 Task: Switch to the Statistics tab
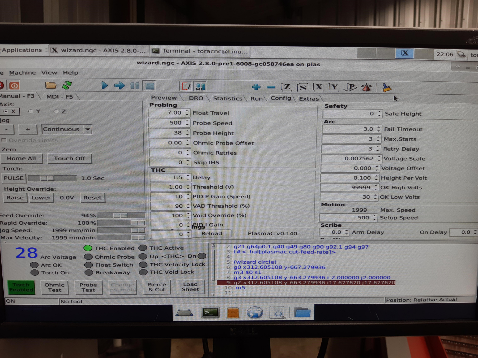(x=228, y=98)
